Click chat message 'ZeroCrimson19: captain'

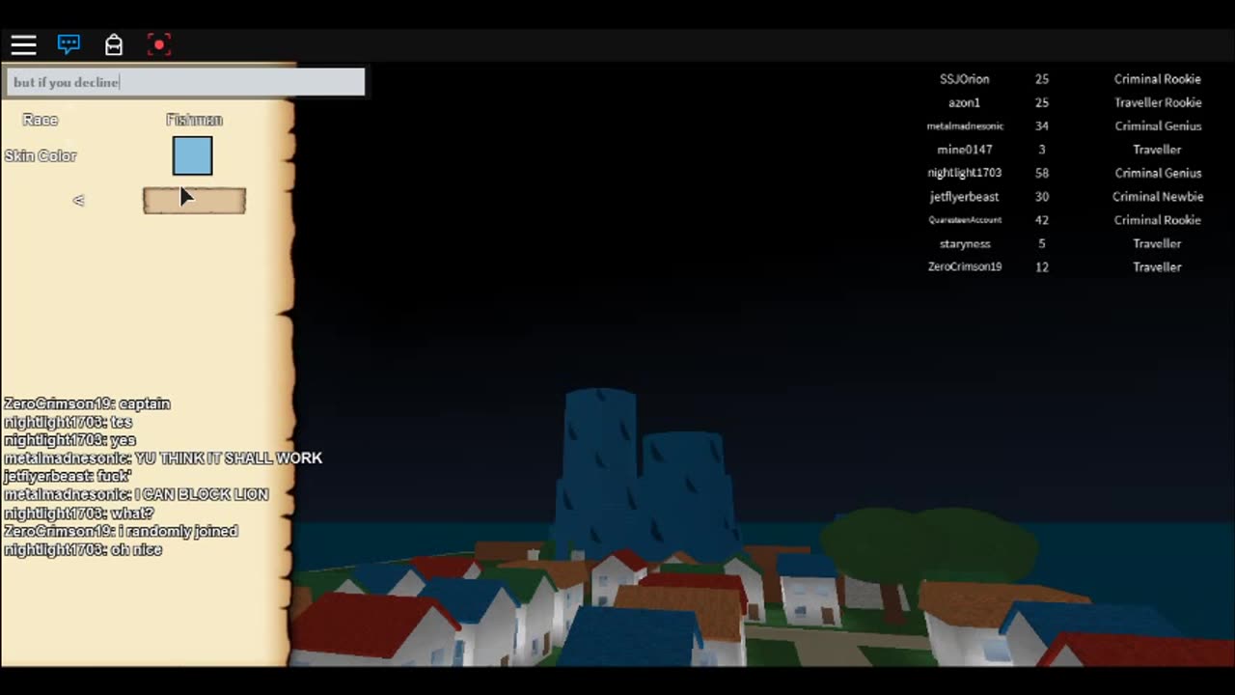coord(87,403)
